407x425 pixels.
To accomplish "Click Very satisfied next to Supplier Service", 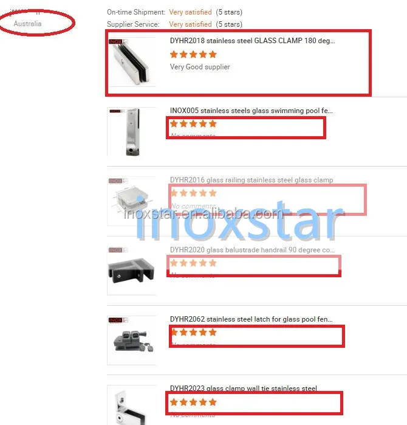I will (x=190, y=24).
